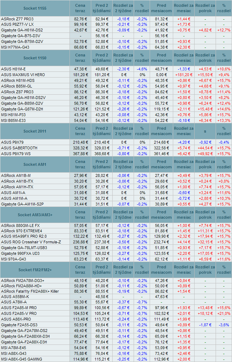Select the ASUS SABERTOOTH product name
232x362 pixels.
pyautogui.click(x=19, y=148)
